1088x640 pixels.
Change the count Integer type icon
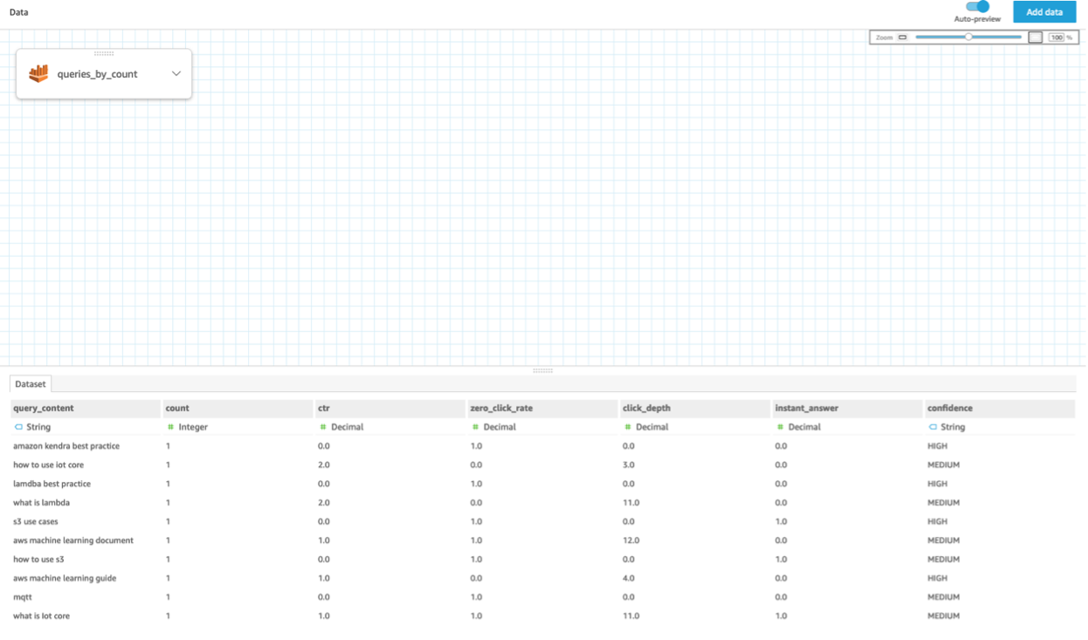pyautogui.click(x=171, y=427)
